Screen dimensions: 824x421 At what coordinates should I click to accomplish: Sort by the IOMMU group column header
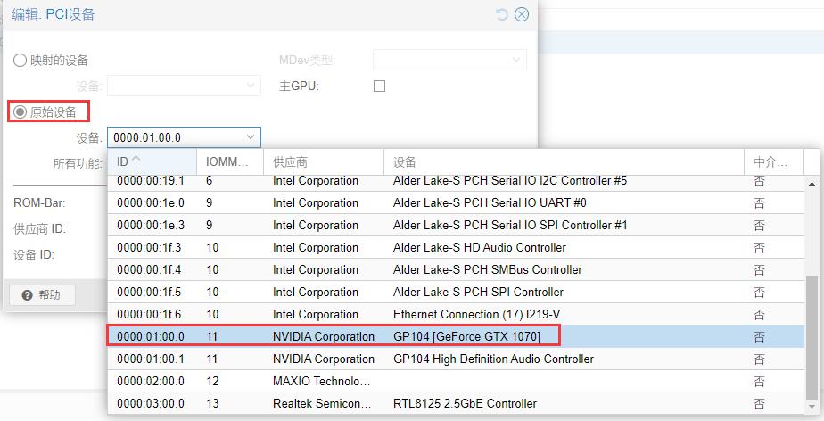coord(229,162)
